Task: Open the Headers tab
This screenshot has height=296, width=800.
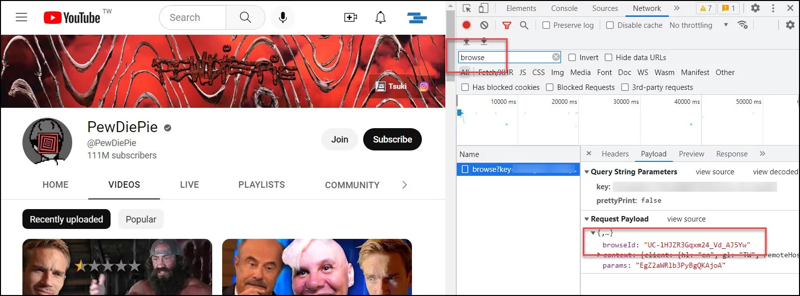Action: [615, 154]
